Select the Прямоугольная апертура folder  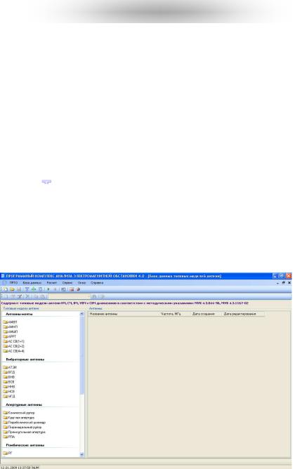click(25, 432)
